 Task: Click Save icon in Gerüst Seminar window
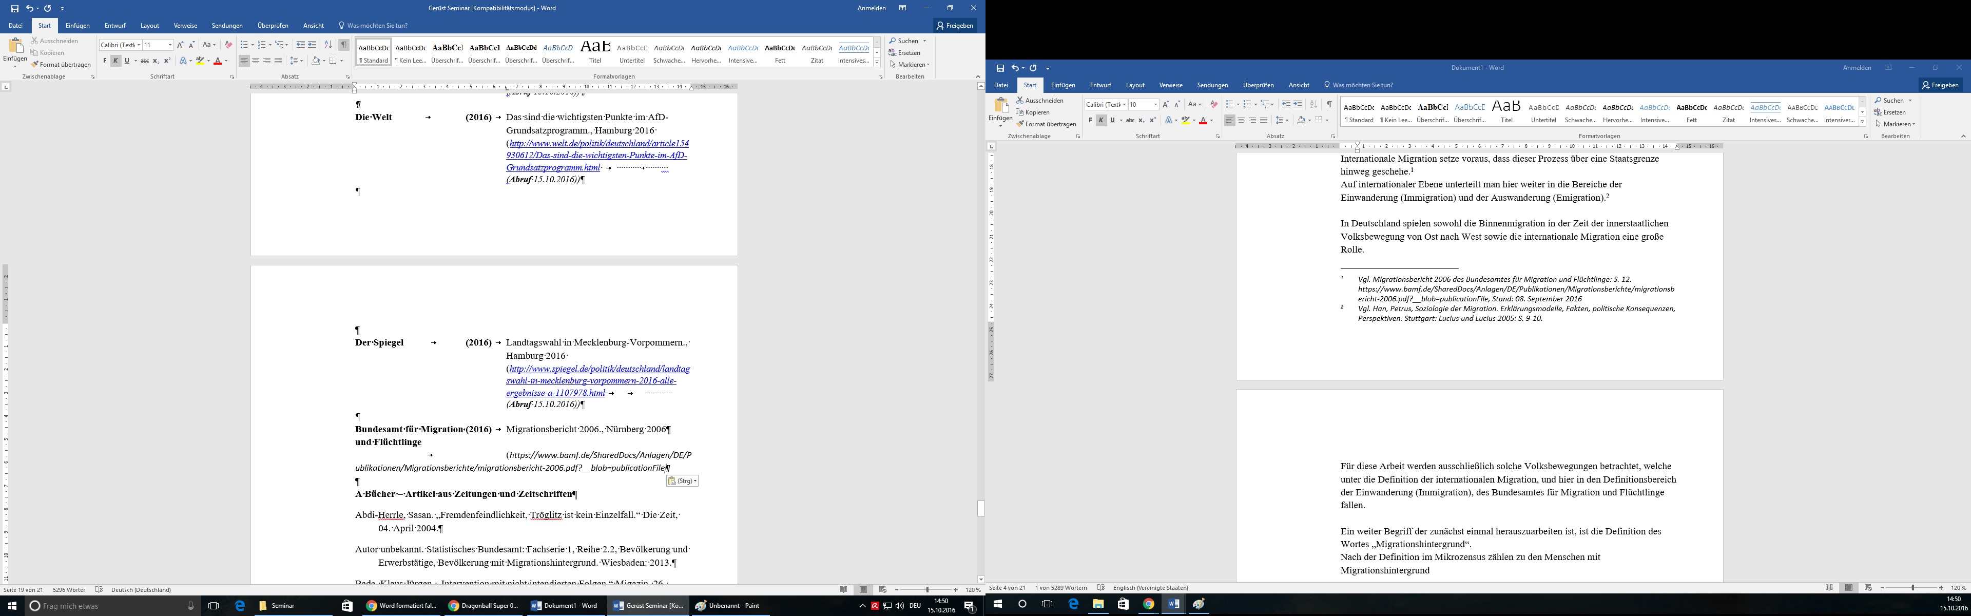[x=14, y=8]
